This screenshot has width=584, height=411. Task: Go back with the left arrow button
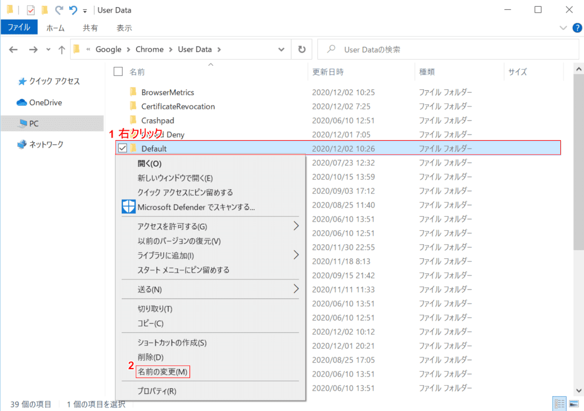tap(13, 49)
